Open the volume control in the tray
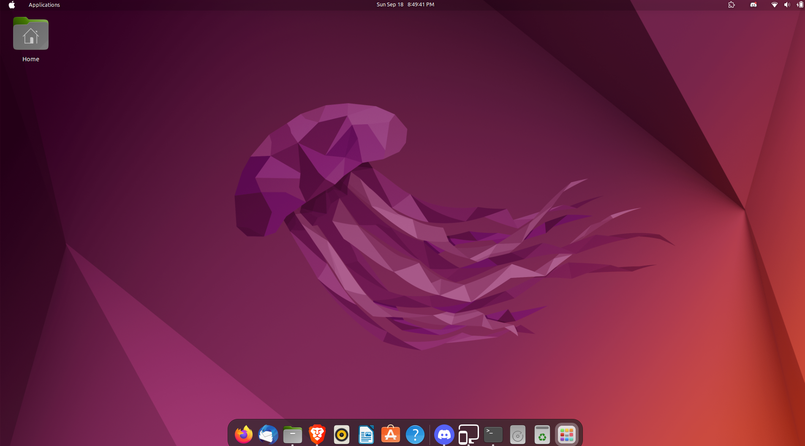 click(786, 5)
